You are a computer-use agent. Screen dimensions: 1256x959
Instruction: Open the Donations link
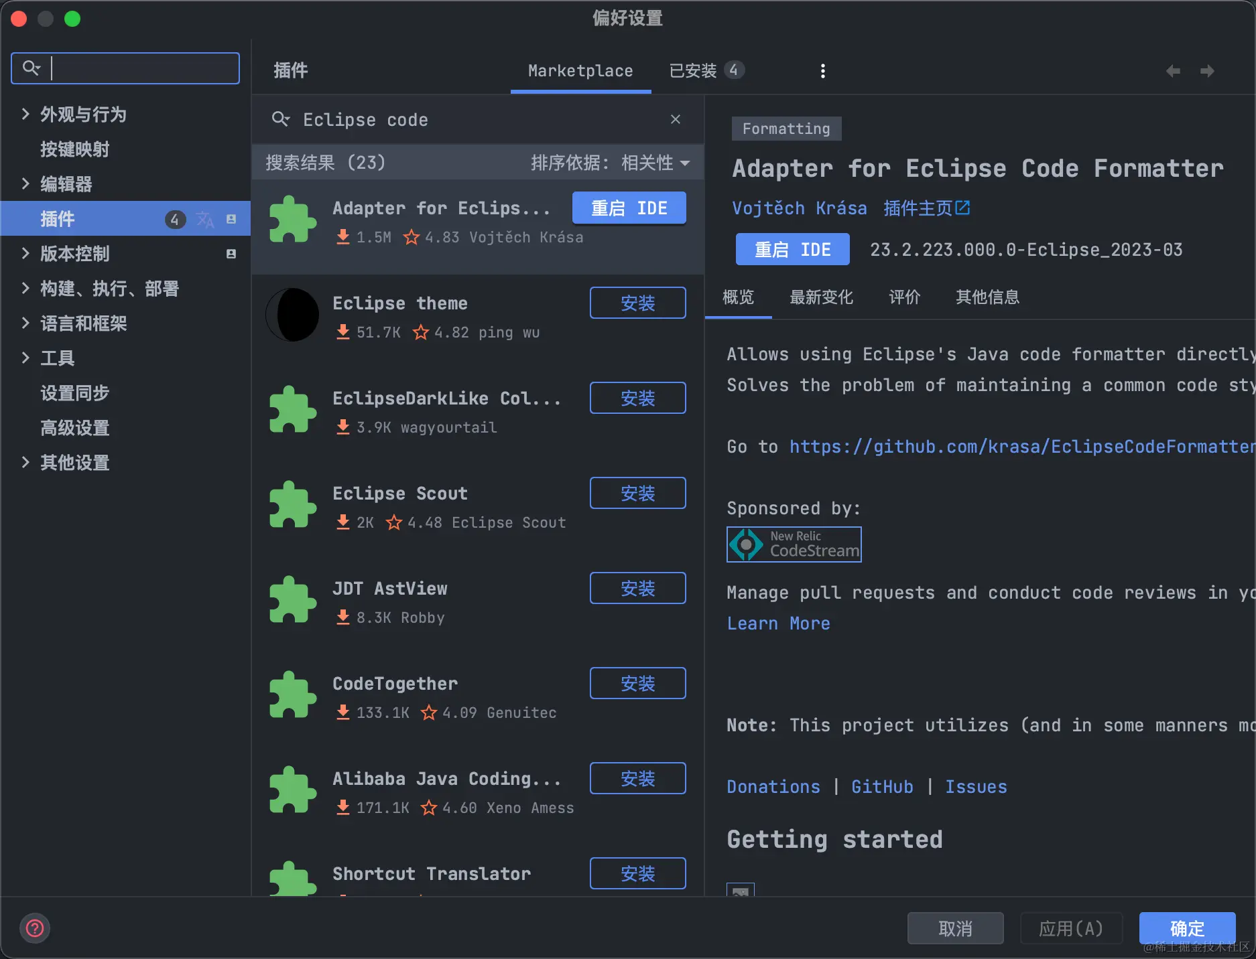[773, 787]
